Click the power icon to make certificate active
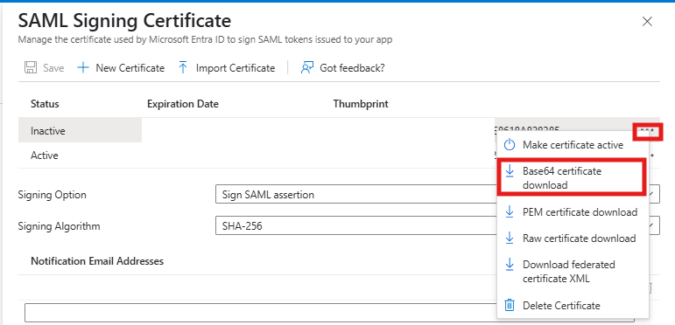 coord(510,145)
